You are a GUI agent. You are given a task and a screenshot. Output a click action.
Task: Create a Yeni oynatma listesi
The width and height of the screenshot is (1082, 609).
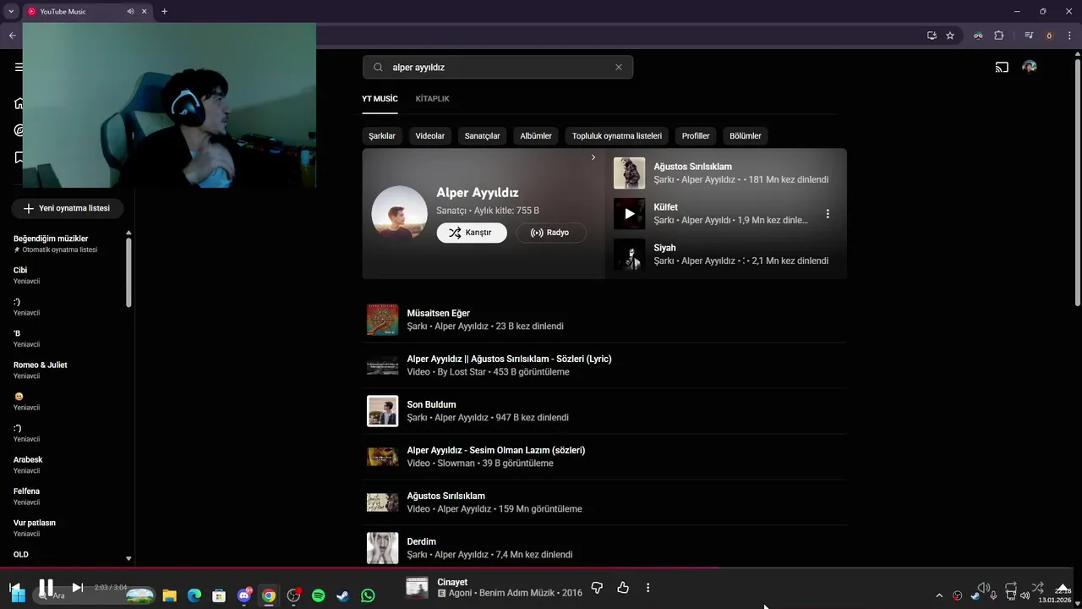(67, 208)
